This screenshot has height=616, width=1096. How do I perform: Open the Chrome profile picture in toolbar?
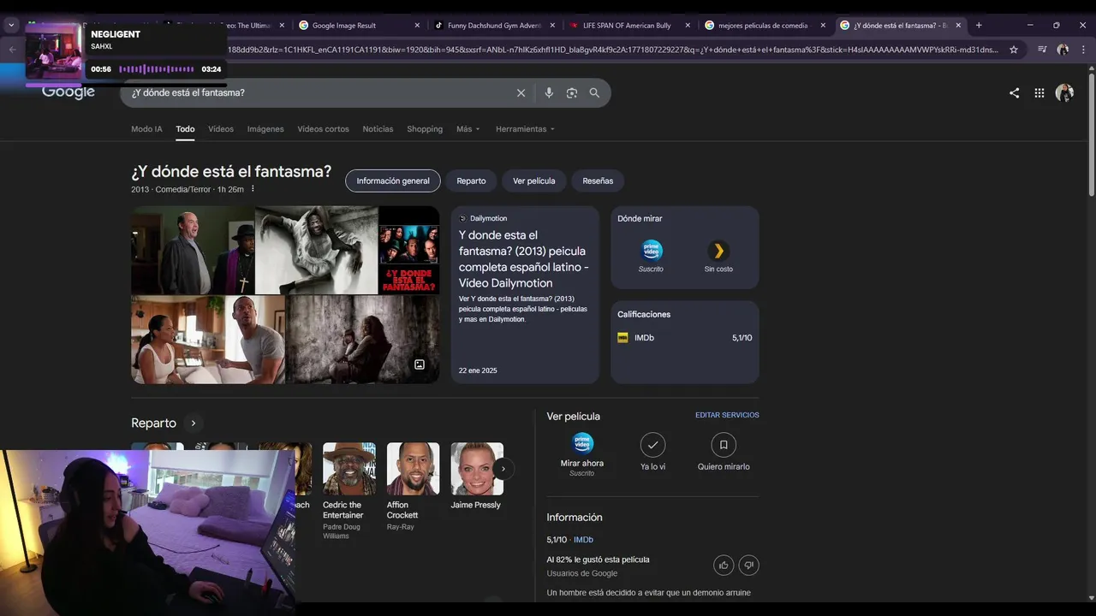coord(1063,50)
